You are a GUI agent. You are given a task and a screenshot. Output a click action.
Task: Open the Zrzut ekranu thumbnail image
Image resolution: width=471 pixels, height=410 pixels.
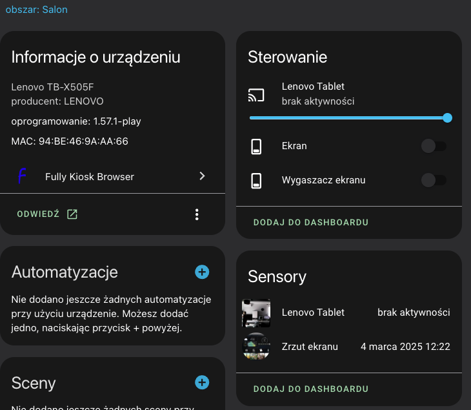pyautogui.click(x=256, y=347)
